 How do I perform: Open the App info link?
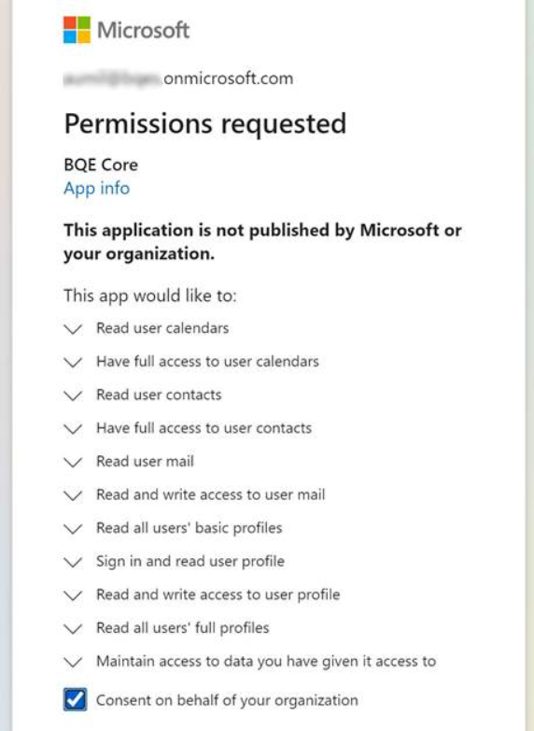(x=97, y=188)
